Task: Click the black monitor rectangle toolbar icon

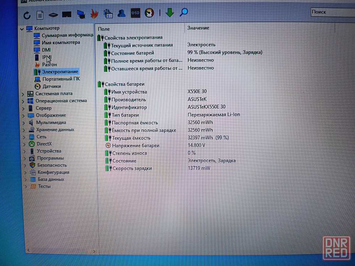Action: pyautogui.click(x=67, y=15)
